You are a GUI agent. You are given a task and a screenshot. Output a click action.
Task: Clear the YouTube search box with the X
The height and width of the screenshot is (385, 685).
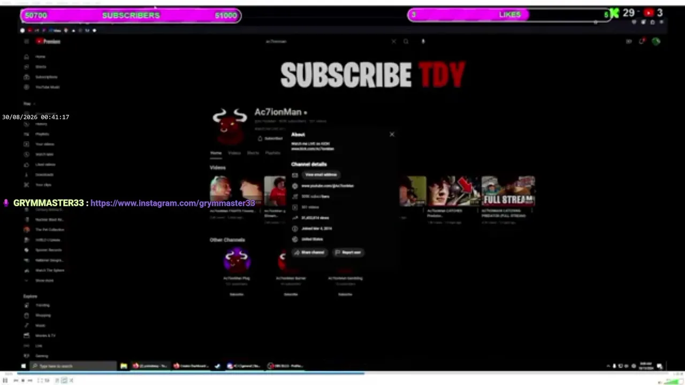tap(394, 41)
